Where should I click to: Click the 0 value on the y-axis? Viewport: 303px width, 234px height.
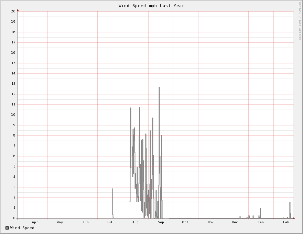tap(14, 218)
